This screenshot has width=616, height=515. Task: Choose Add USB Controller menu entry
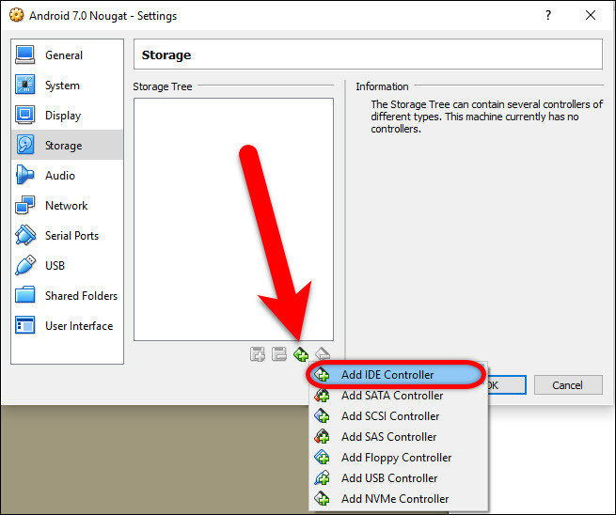tap(399, 478)
